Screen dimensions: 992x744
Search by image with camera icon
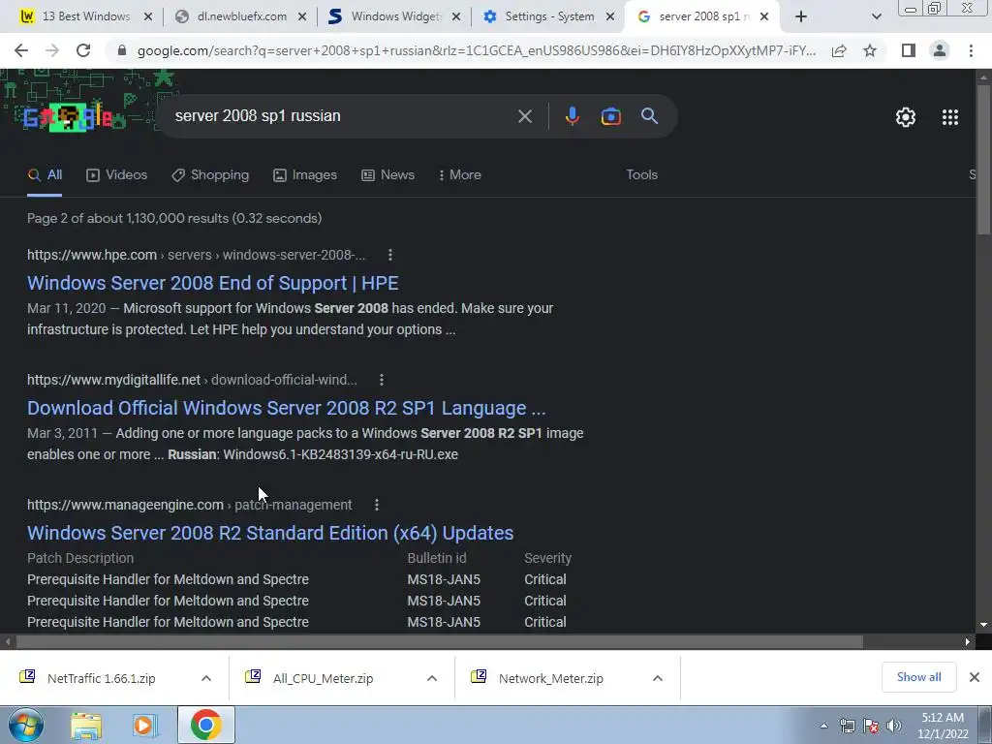610,116
